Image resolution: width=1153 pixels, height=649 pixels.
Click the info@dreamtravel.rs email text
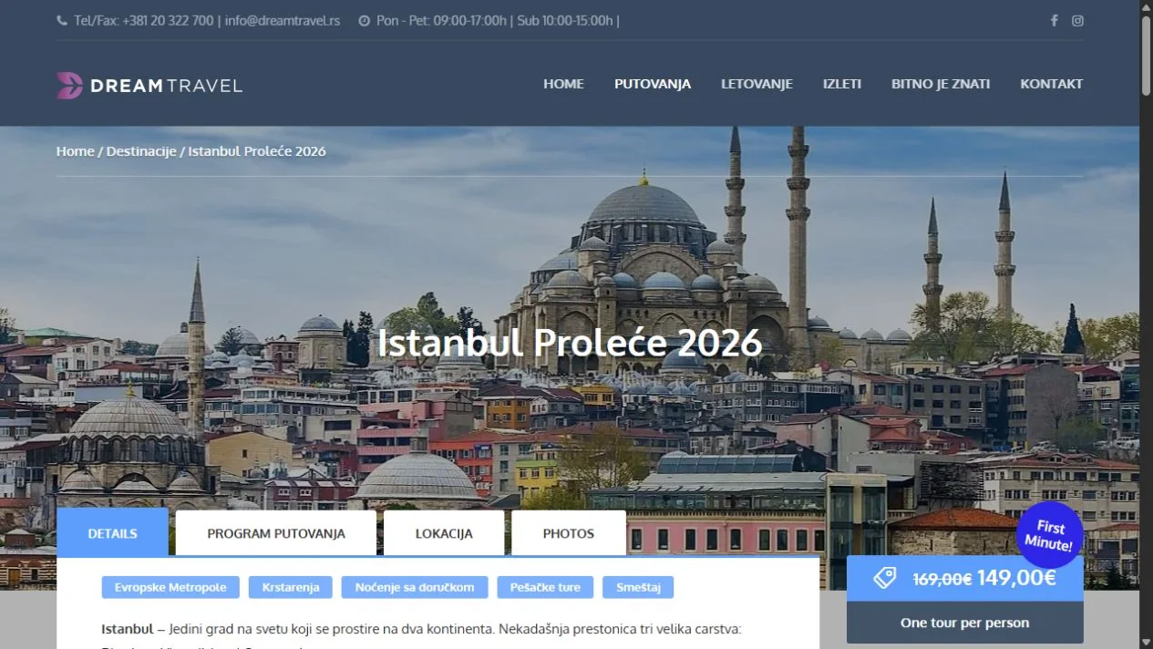tap(283, 21)
